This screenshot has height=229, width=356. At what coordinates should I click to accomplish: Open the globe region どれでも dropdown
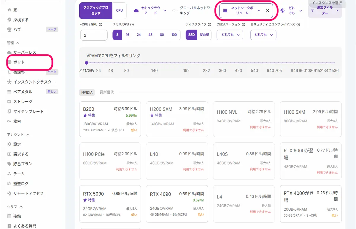coord(292,11)
